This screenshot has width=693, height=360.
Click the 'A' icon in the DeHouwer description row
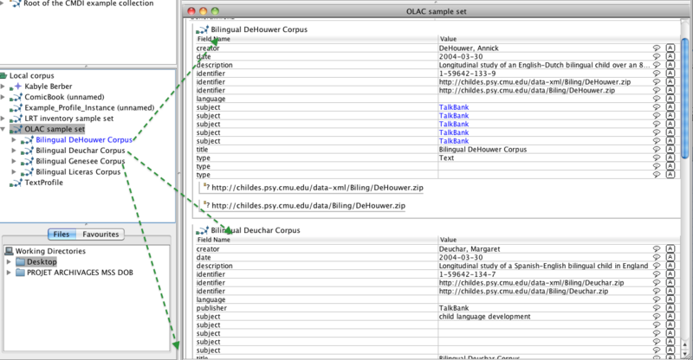pos(670,65)
